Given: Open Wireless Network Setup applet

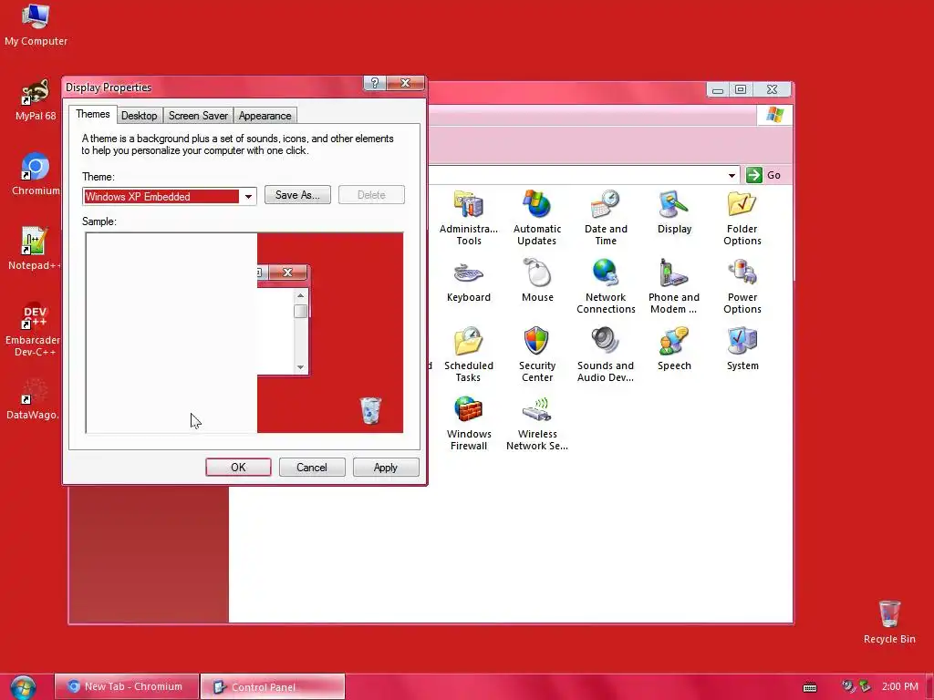Looking at the screenshot, I should pos(536,423).
